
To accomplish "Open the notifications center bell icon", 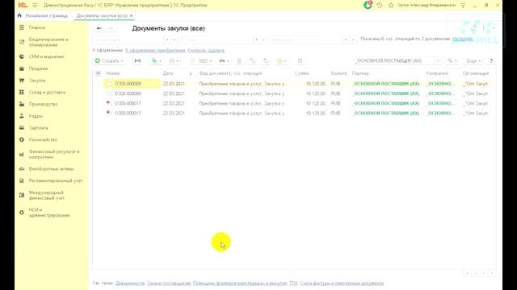I will 368,5.
